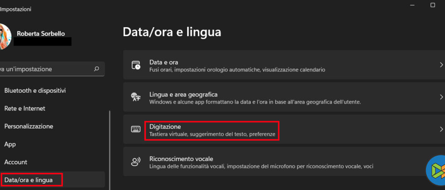
Task: Open Bluetooth e dispositivi section
Action: 35,90
